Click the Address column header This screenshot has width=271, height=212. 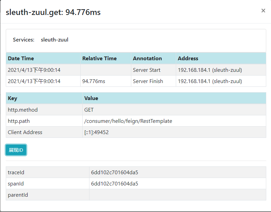tap(188, 59)
